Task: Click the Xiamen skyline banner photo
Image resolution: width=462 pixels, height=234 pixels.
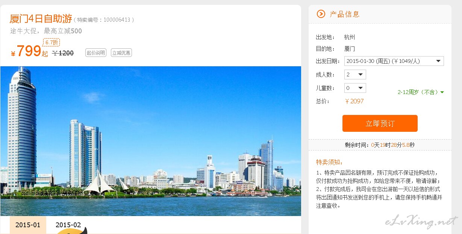Action: click(150, 141)
